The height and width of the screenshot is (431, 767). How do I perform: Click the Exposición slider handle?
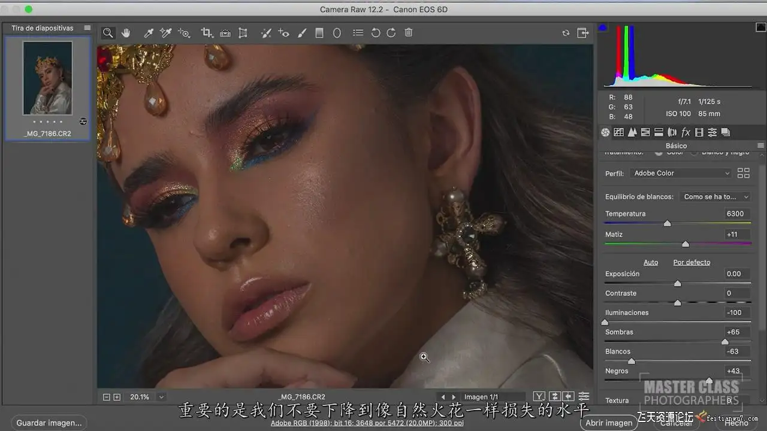click(678, 283)
